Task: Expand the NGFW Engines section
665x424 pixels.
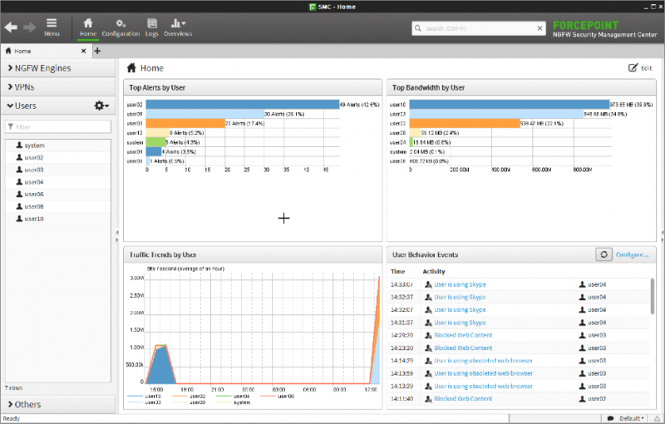Action: tap(58, 68)
